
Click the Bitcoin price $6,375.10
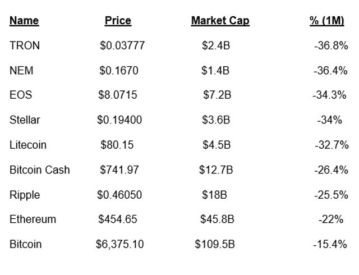[x=119, y=244]
